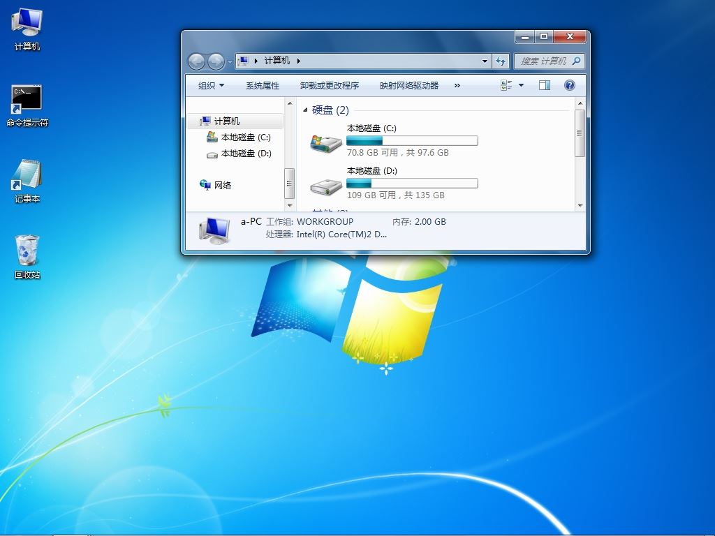Go forward with the Explorer forward arrow
This screenshot has height=536, width=715.
pyautogui.click(x=216, y=61)
